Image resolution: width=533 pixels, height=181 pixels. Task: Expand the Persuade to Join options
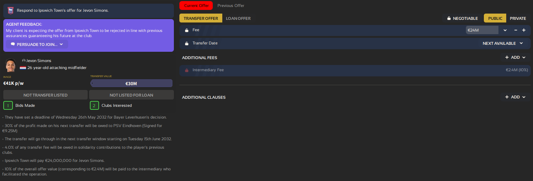tap(37, 44)
